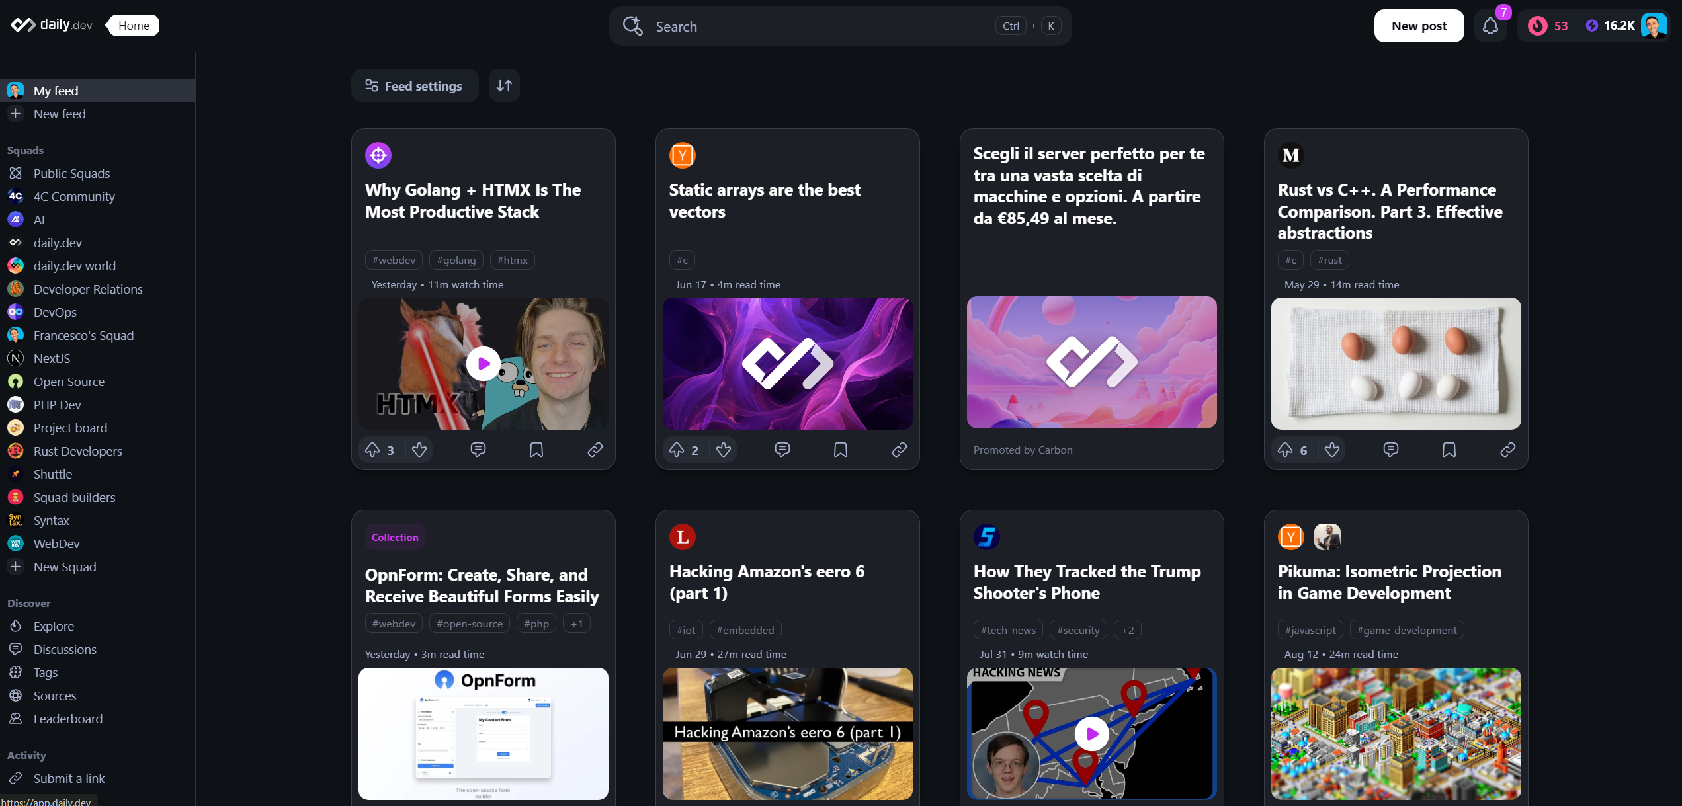Copy link of Rust vs C++ post
1682x806 pixels.
(1508, 450)
